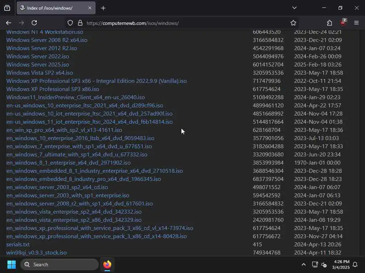Click the taskbar Search box
The width and height of the screenshot is (365, 273).
(x=60, y=264)
